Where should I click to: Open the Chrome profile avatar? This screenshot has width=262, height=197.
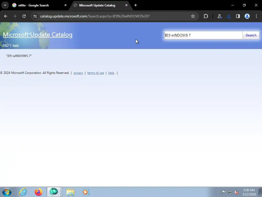tap(247, 16)
